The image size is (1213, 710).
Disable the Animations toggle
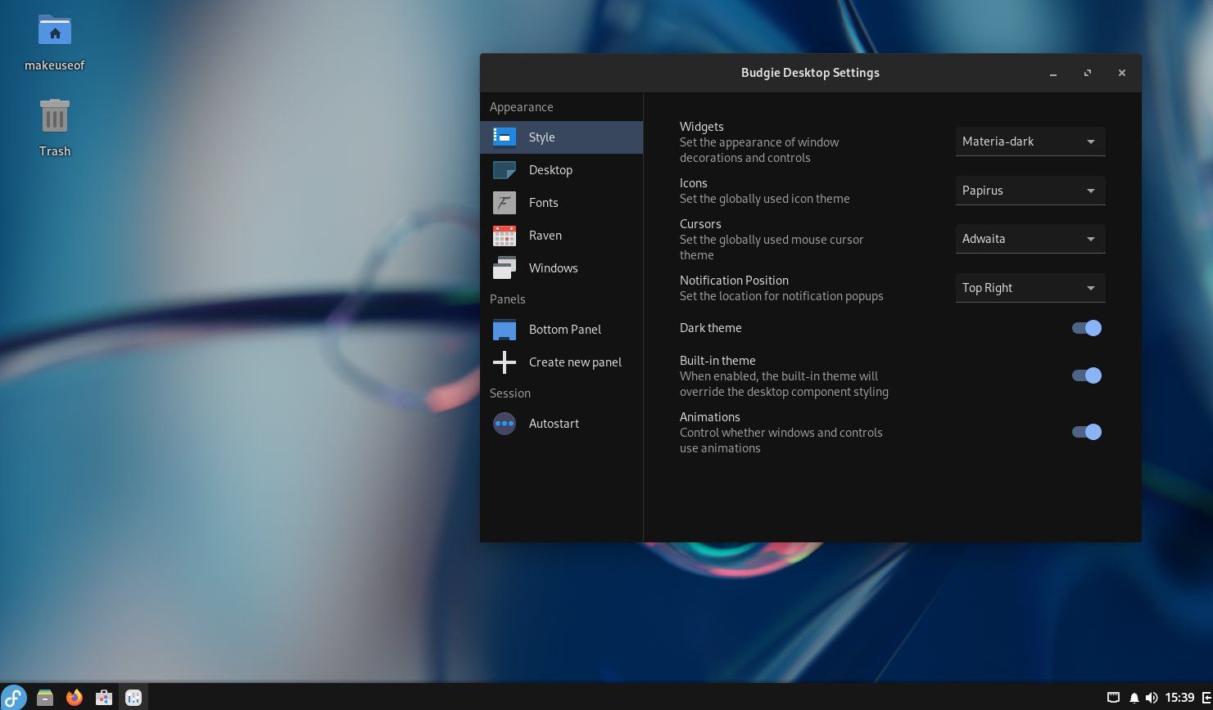(x=1086, y=432)
